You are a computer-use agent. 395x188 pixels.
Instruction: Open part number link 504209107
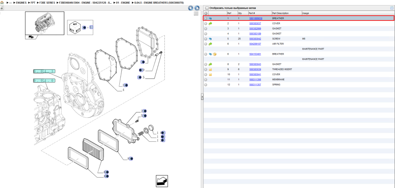(255, 44)
